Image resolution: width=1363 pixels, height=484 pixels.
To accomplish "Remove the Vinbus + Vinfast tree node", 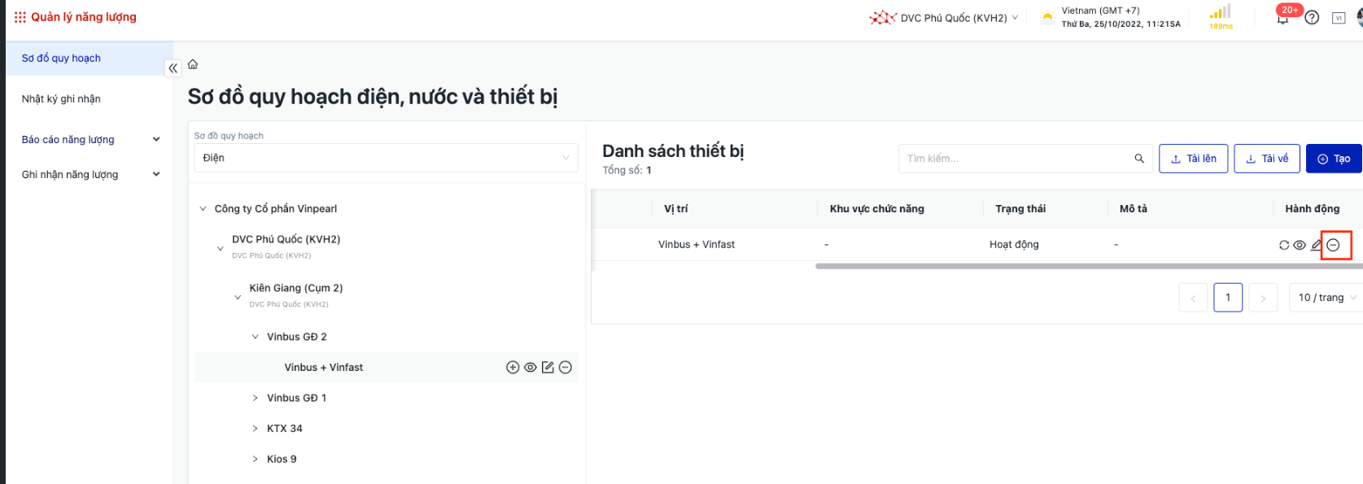I will pos(566,368).
